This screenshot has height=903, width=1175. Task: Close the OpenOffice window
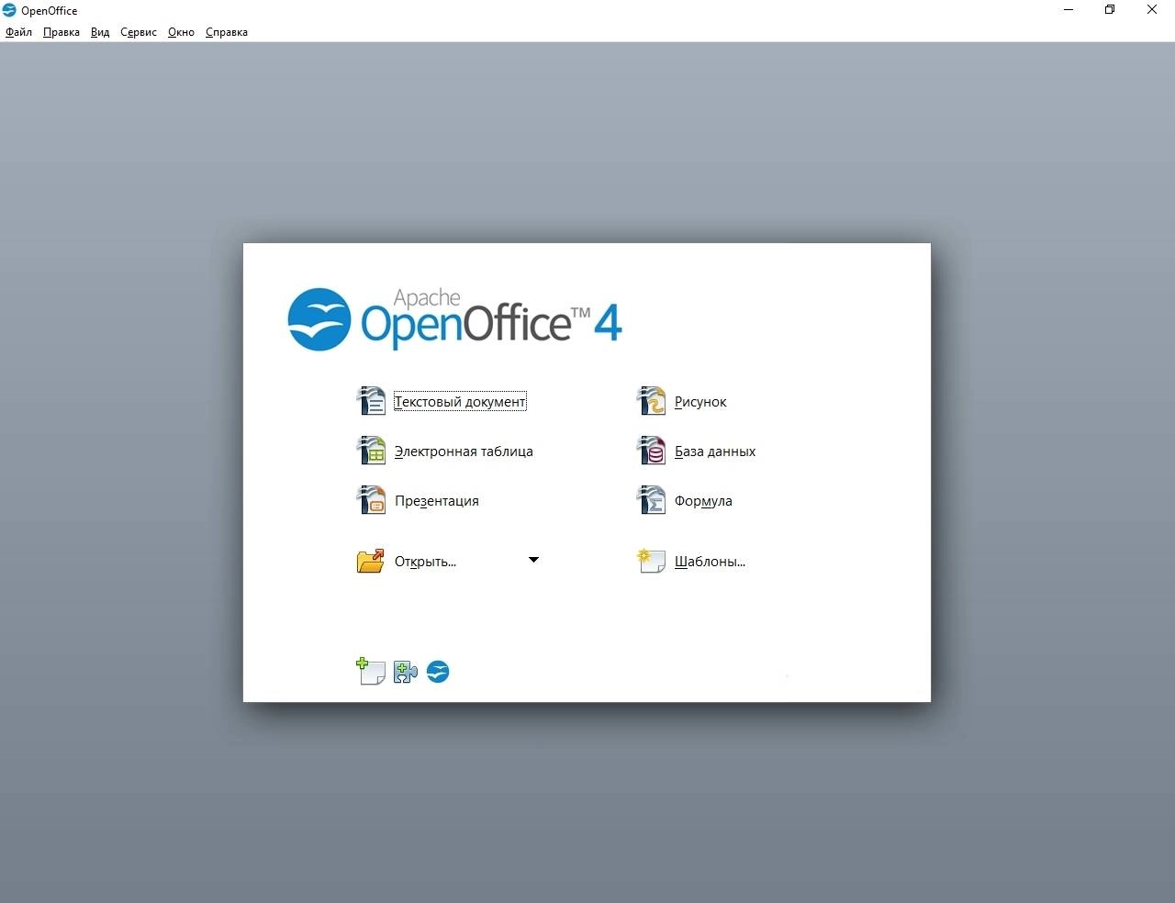point(1152,10)
